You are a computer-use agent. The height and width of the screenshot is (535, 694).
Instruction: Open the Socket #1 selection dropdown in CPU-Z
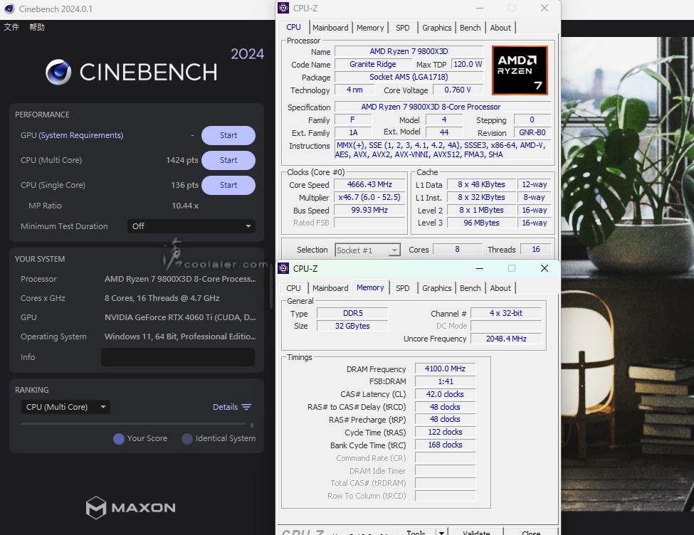[368, 250]
